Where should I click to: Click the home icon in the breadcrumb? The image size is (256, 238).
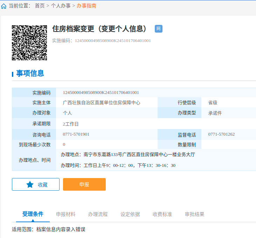(4, 6)
